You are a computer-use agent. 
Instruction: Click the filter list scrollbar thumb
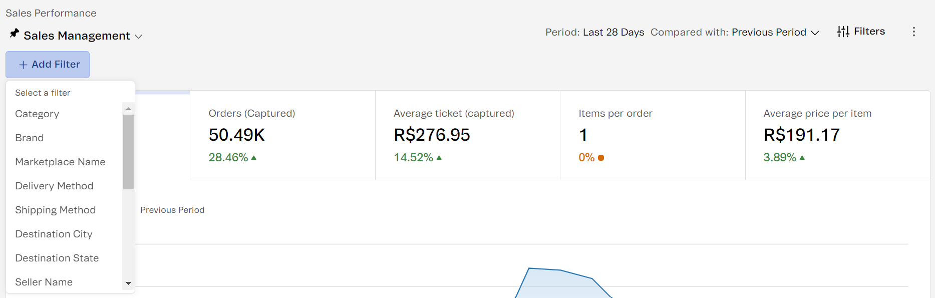[128, 152]
